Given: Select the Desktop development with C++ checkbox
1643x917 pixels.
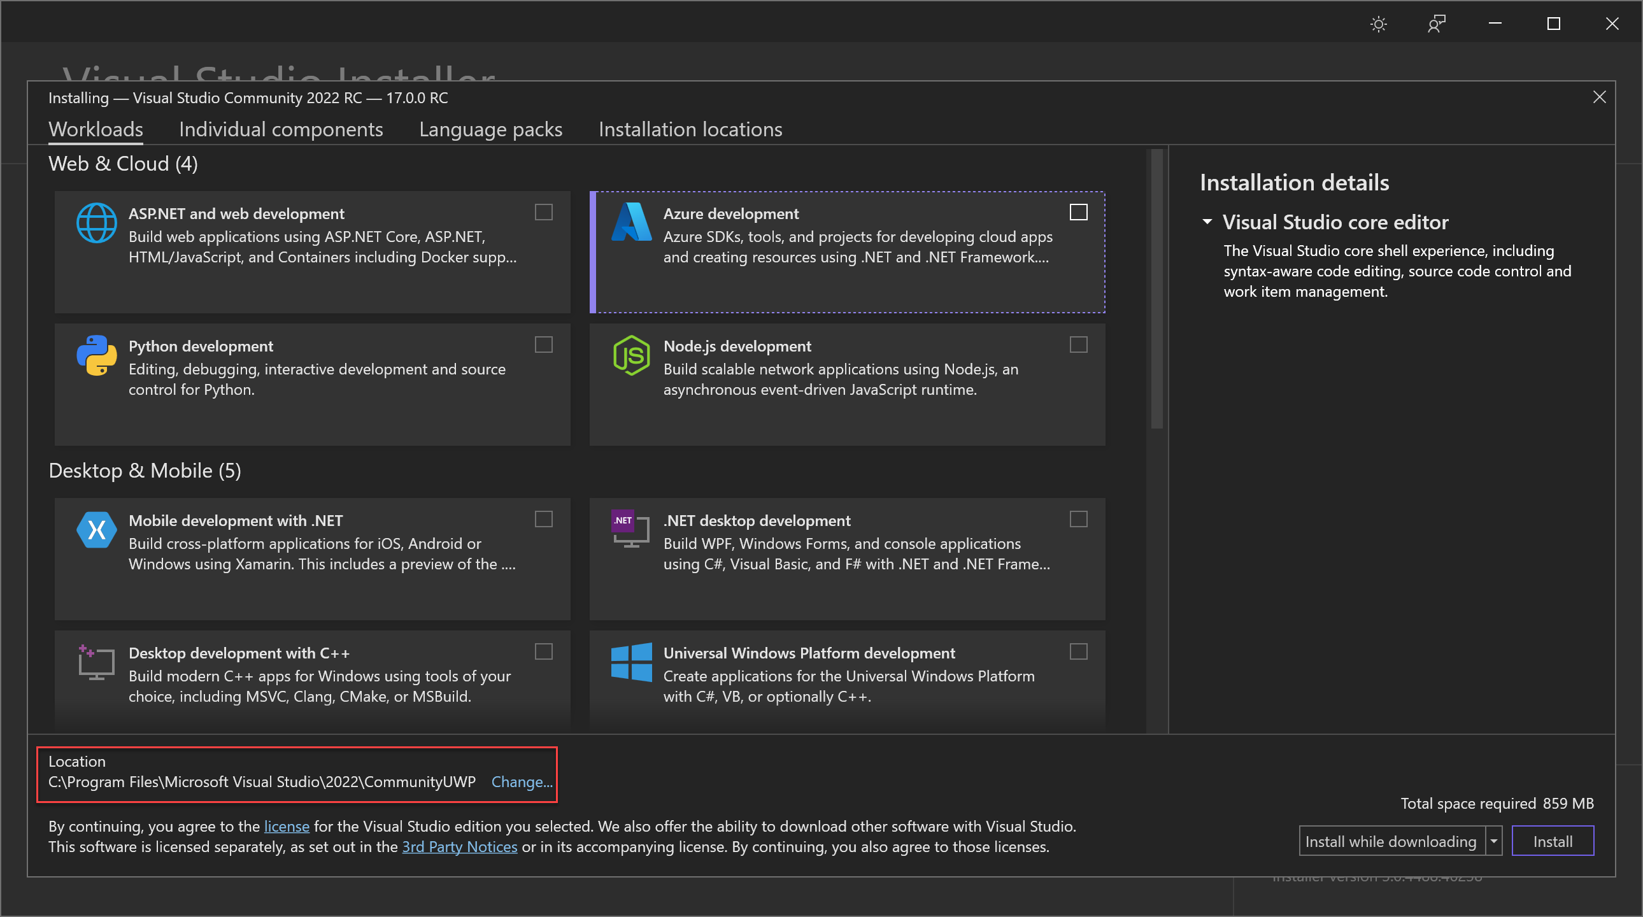Looking at the screenshot, I should (543, 651).
